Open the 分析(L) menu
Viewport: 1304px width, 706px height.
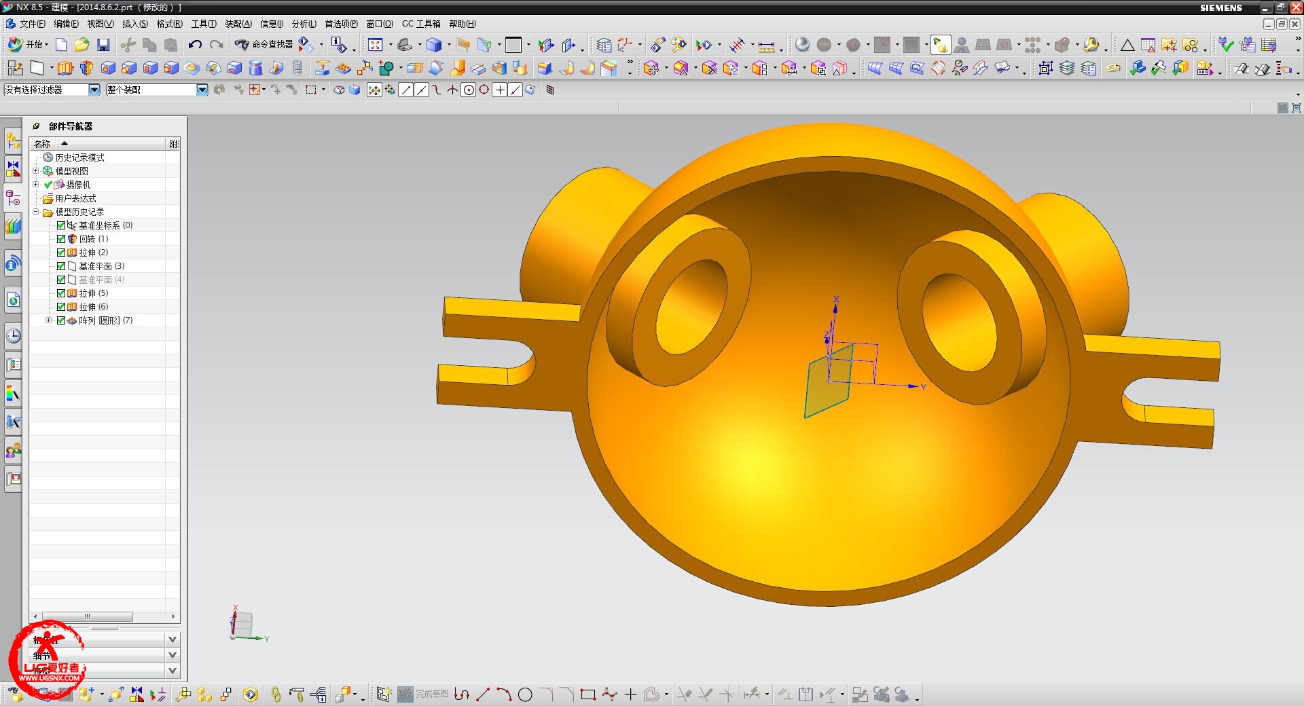[x=304, y=24]
